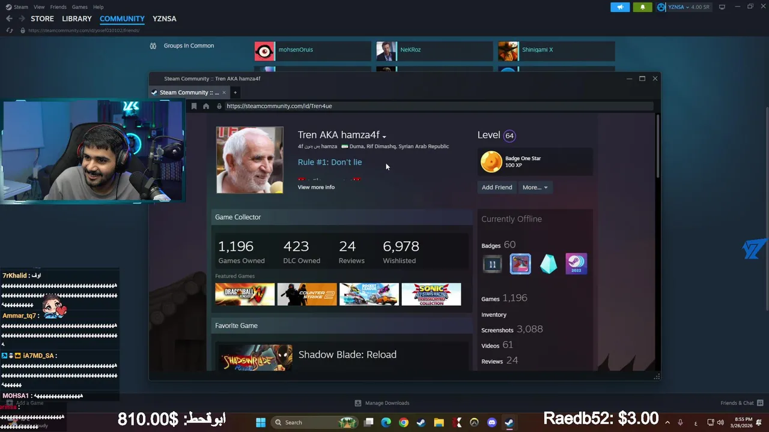Open Screenshots 3,088 link

tap(512, 329)
